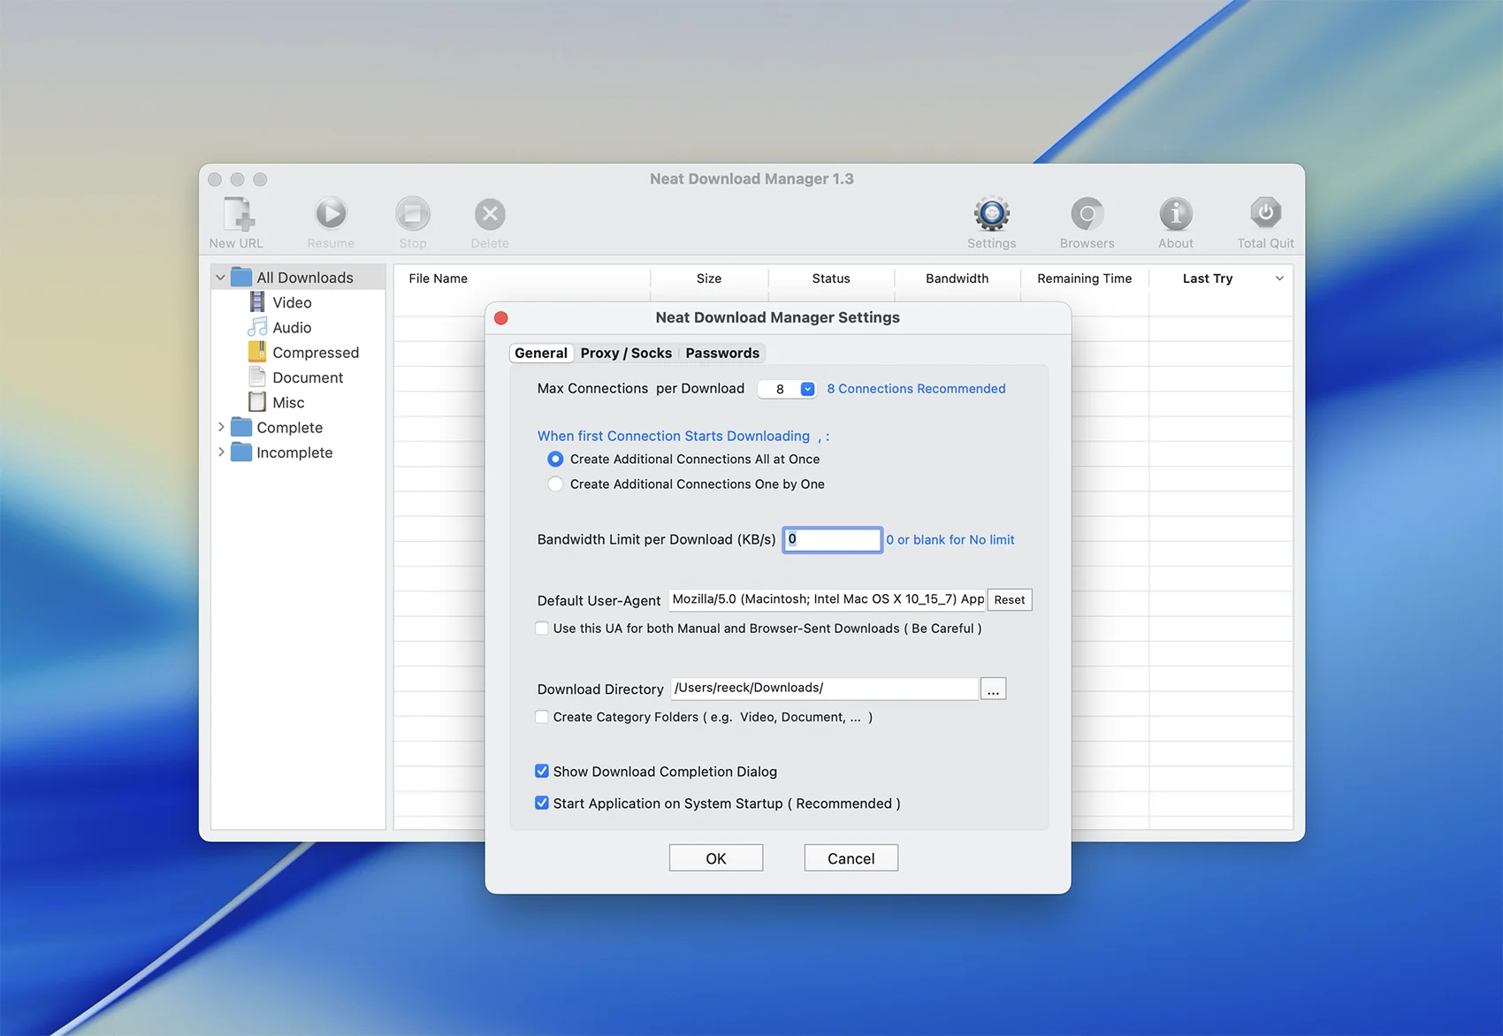Select the Compressed category in sidebar
This screenshot has width=1503, height=1036.
(x=315, y=353)
